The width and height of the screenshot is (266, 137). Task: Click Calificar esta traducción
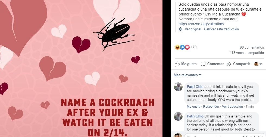221,29
